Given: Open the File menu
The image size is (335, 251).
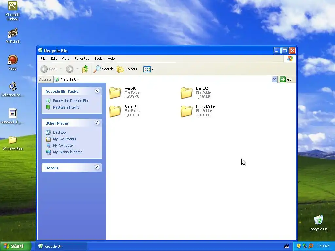Looking at the screenshot, I should click(43, 59).
